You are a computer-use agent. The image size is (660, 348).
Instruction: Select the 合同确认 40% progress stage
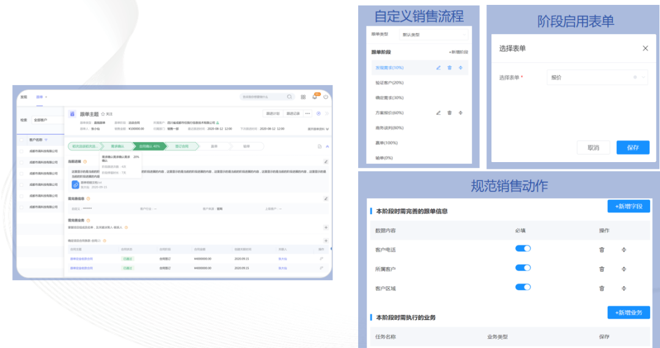149,146
